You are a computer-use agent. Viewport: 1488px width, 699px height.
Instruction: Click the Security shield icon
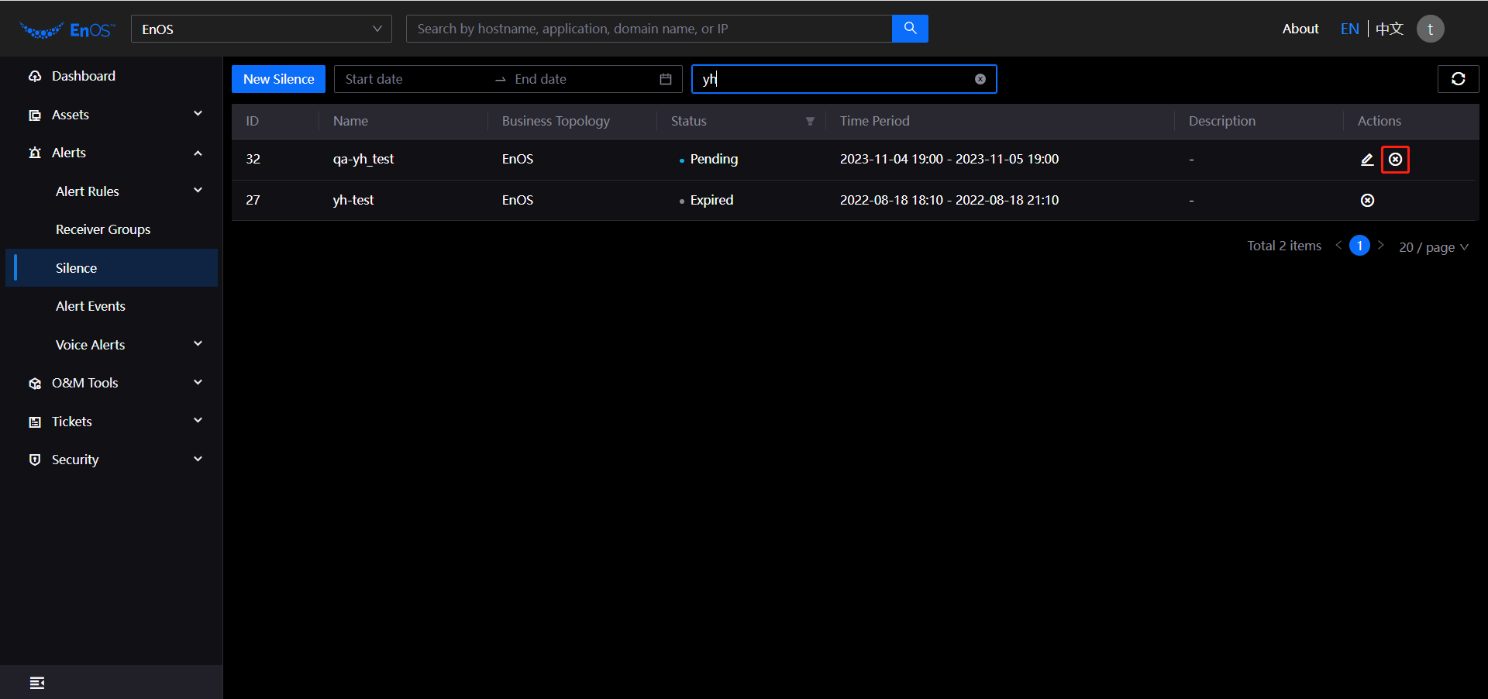(35, 460)
